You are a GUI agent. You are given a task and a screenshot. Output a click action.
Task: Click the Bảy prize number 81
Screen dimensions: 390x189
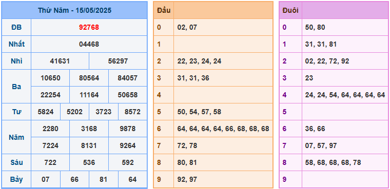pyautogui.click(x=104, y=179)
